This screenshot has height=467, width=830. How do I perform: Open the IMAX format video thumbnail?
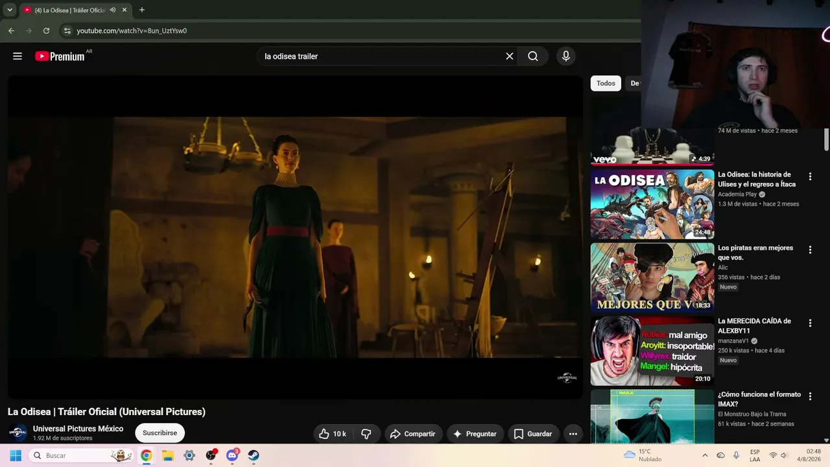point(652,416)
